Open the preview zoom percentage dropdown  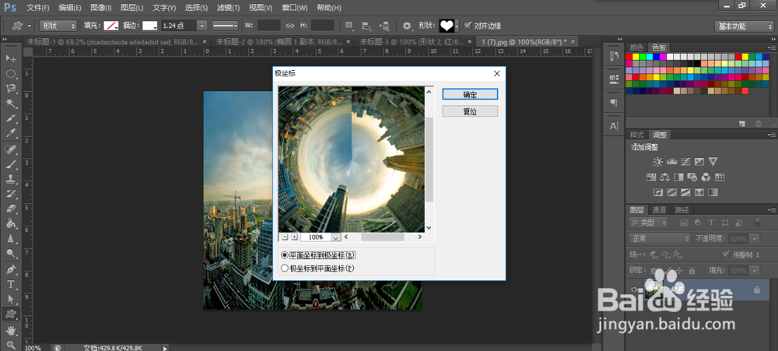point(336,238)
